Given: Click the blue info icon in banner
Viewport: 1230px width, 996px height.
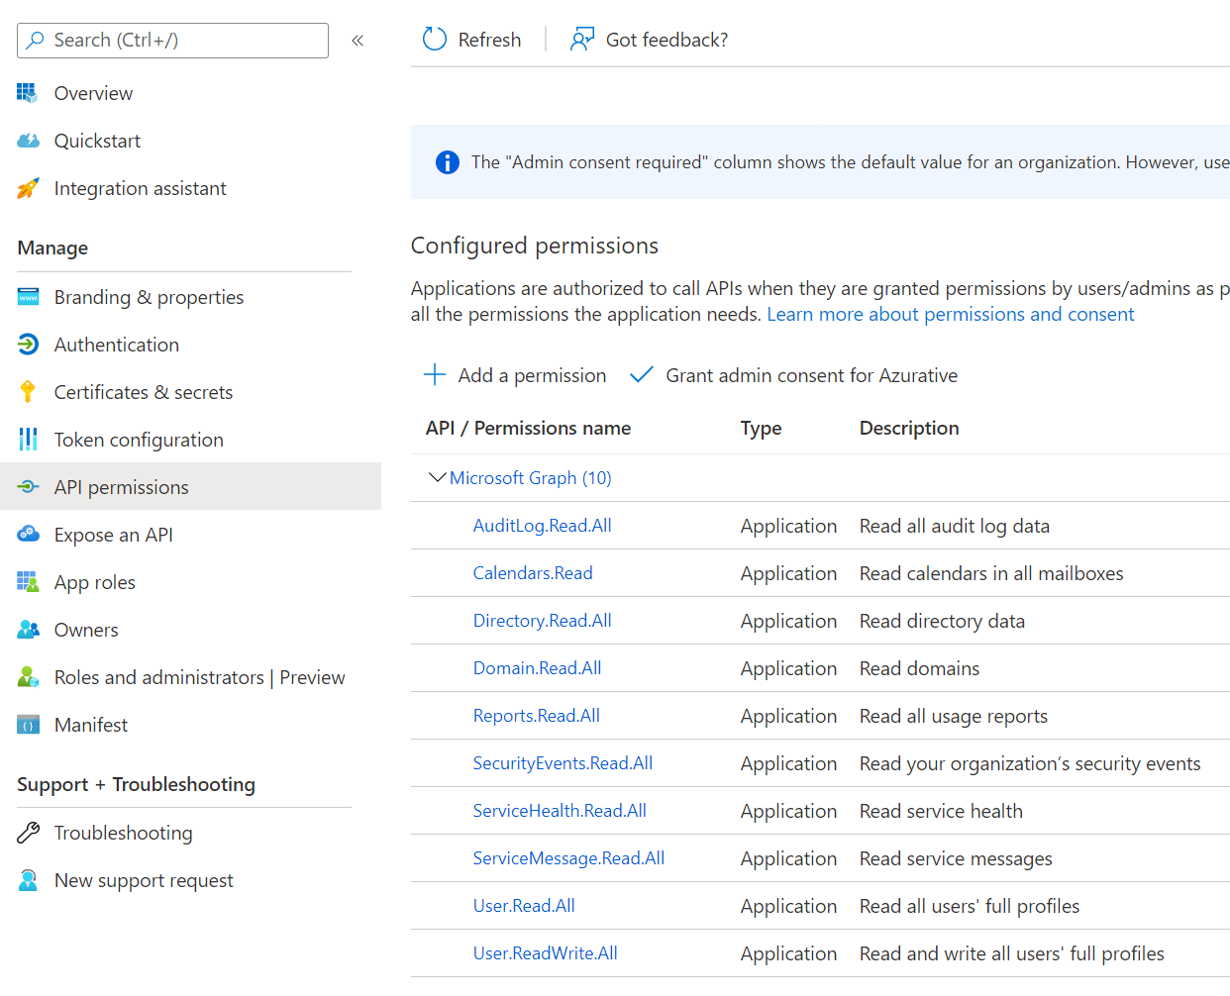Looking at the screenshot, I should pos(448,162).
